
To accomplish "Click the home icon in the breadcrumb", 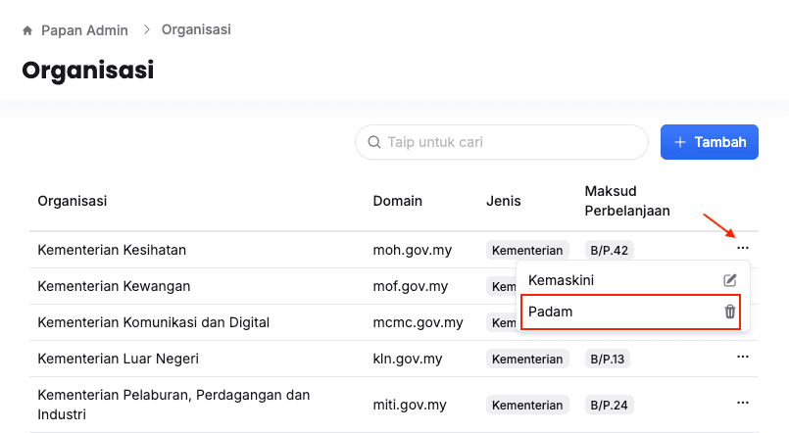I will tap(27, 30).
